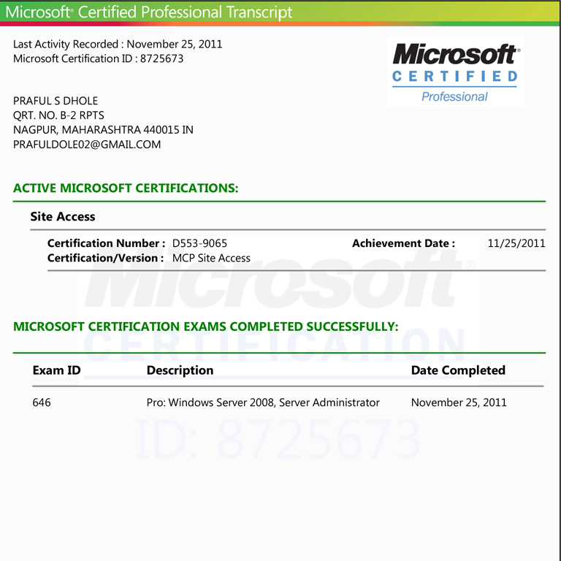Screen dimensions: 561x561
Task: Click the Achievement Date label
Action: point(403,243)
